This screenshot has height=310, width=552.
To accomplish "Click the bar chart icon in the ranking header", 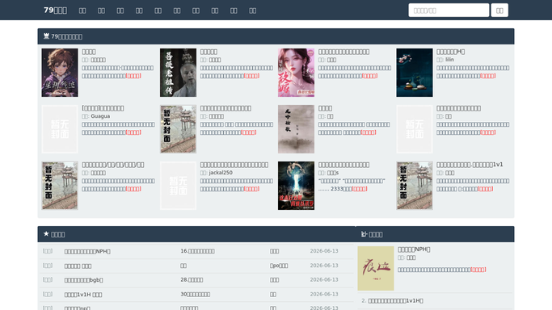I will 364,234.
